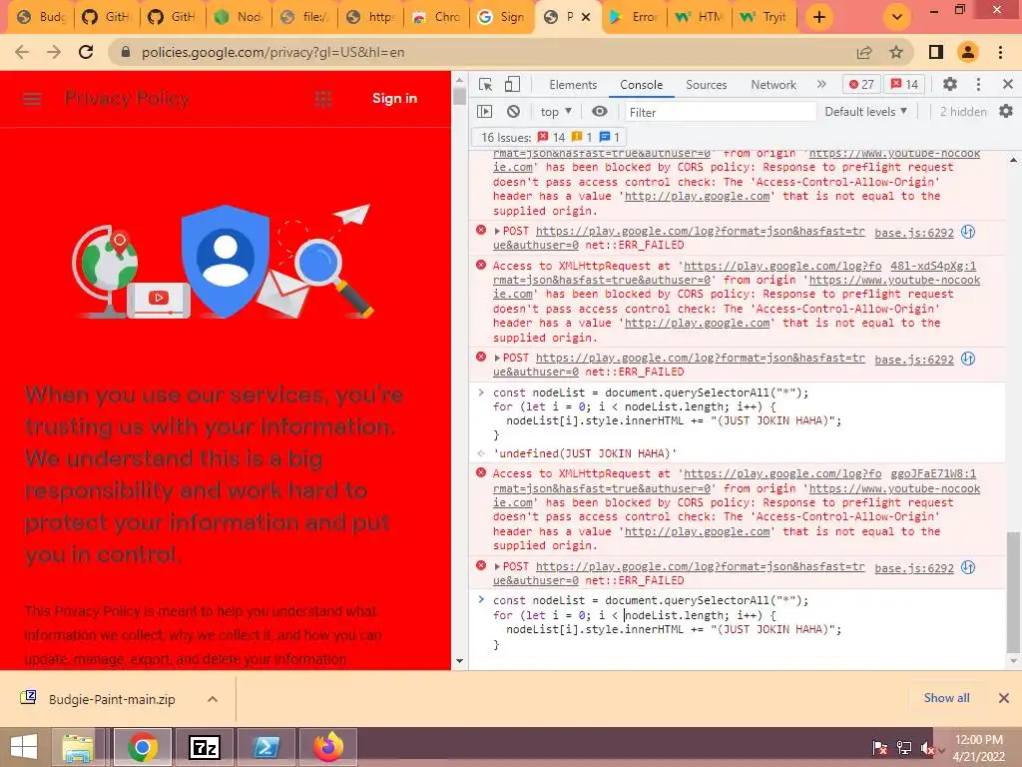Expand the more DevTools tabs chevron
The width and height of the screenshot is (1022, 767).
click(x=821, y=84)
